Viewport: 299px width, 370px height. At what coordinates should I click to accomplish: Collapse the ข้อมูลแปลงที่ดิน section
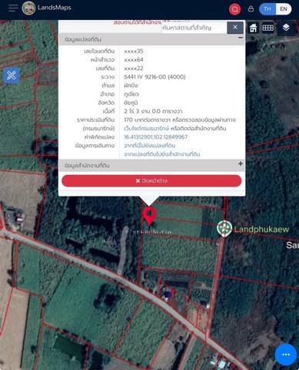[241, 38]
